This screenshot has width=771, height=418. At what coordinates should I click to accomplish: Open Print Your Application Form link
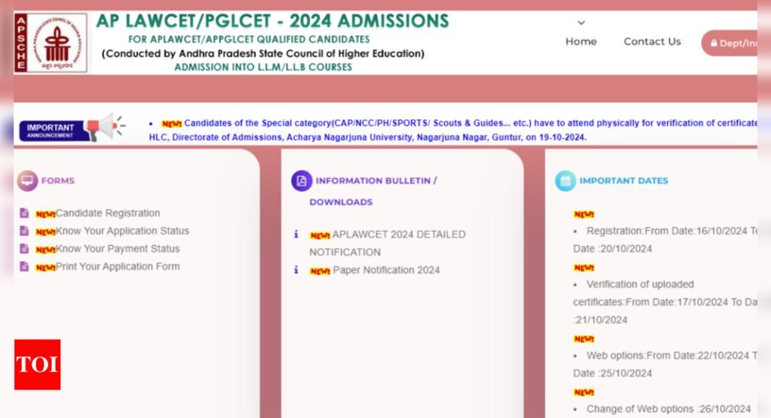click(117, 267)
